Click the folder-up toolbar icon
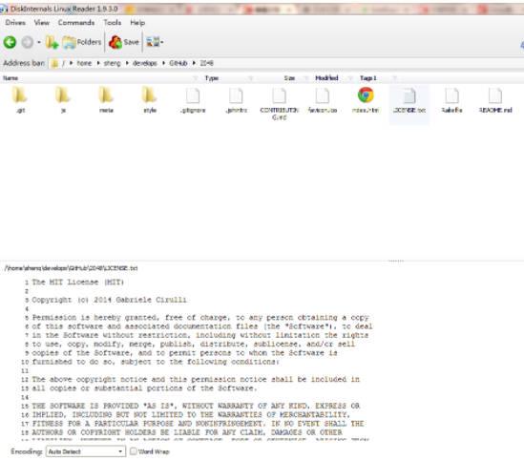Viewport: 524px width, 461px height. 52,42
